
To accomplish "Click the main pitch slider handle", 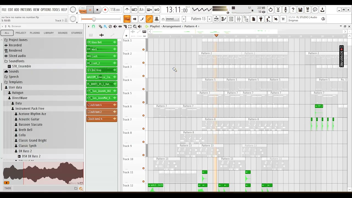I will coord(94,19).
